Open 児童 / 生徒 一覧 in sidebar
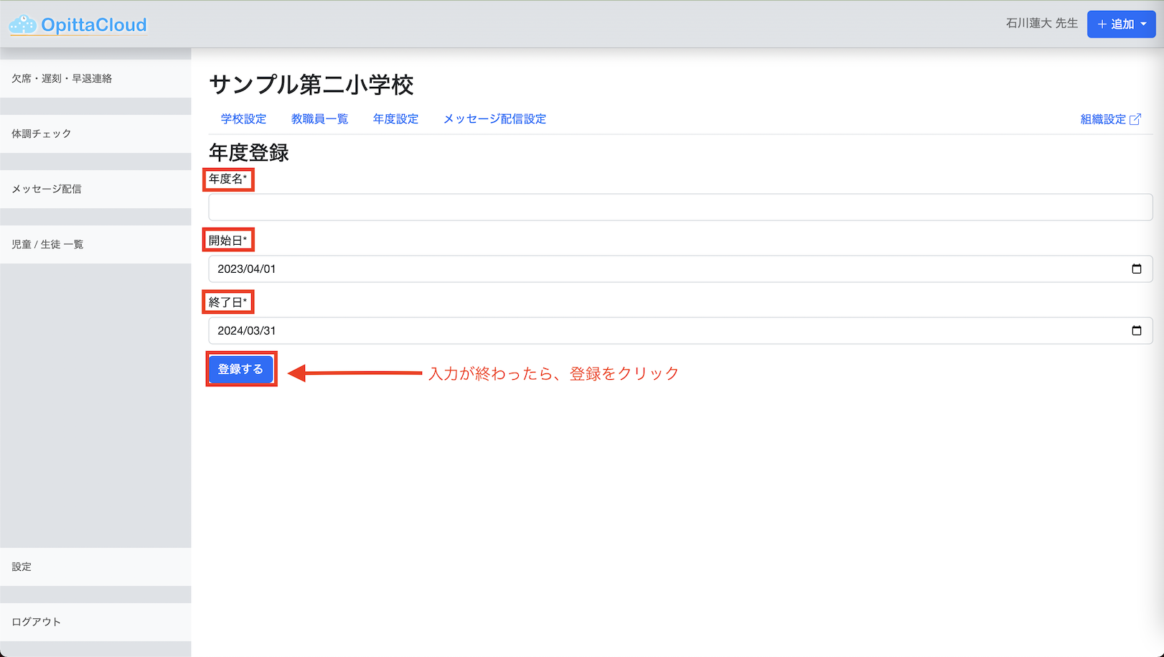The width and height of the screenshot is (1164, 657). pyautogui.click(x=95, y=244)
